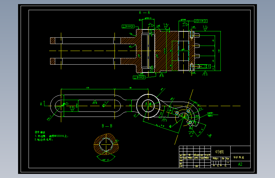Screen dimensions: 275x178
Task: Click the "B — B" section view label
Action: (107, 126)
